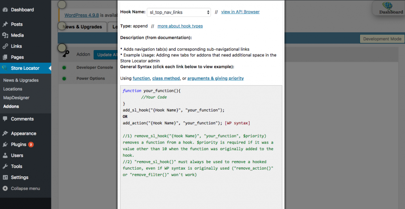Click the Development Mode button

point(382,39)
